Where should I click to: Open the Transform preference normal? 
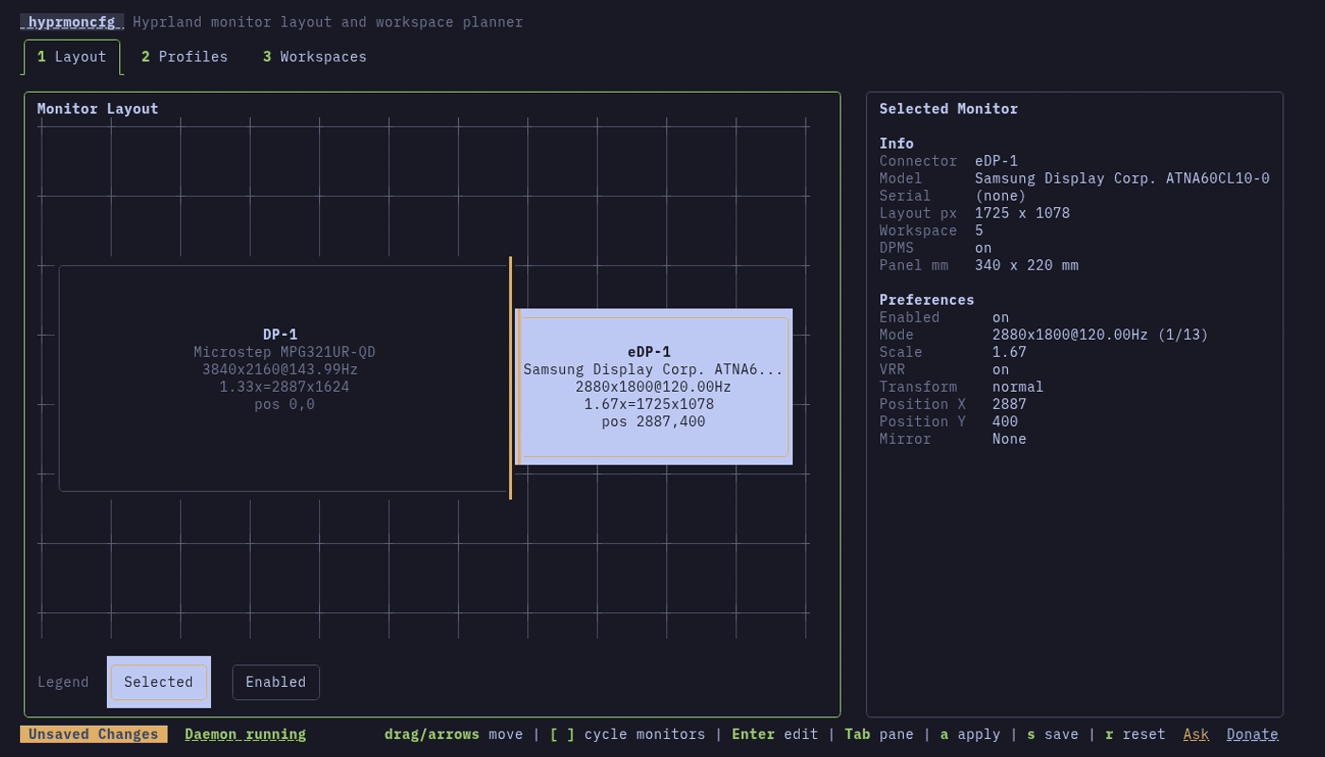click(1017, 387)
